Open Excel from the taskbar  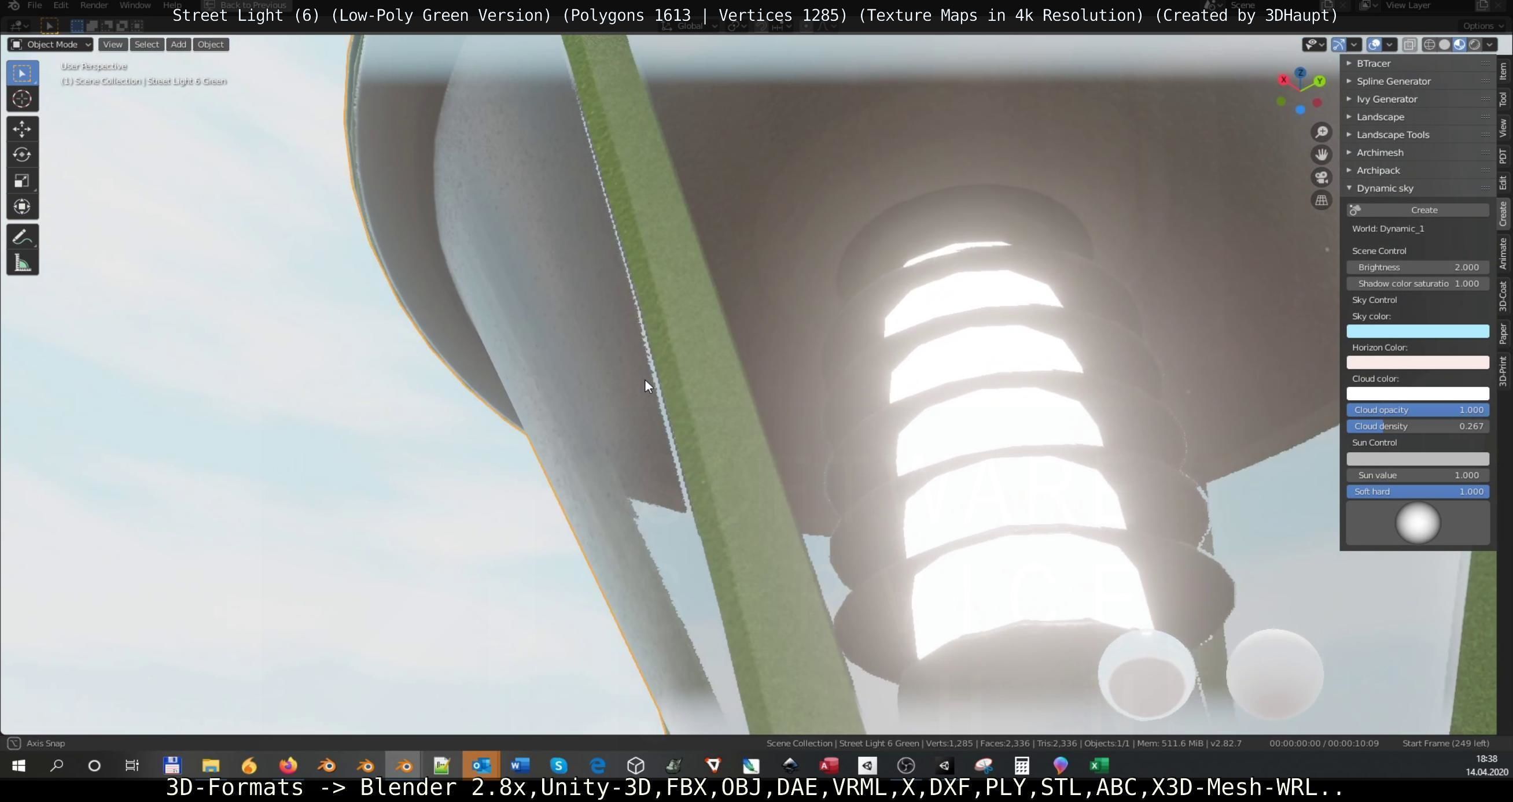pos(1099,765)
